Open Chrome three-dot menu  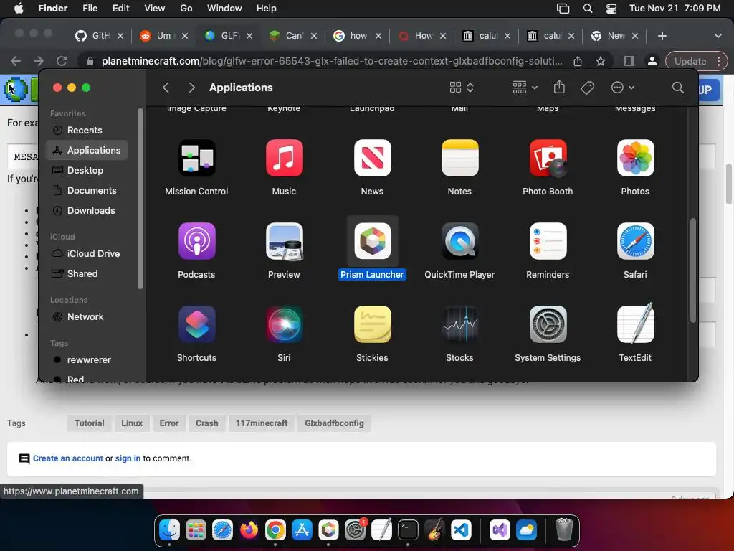pyautogui.click(x=718, y=61)
